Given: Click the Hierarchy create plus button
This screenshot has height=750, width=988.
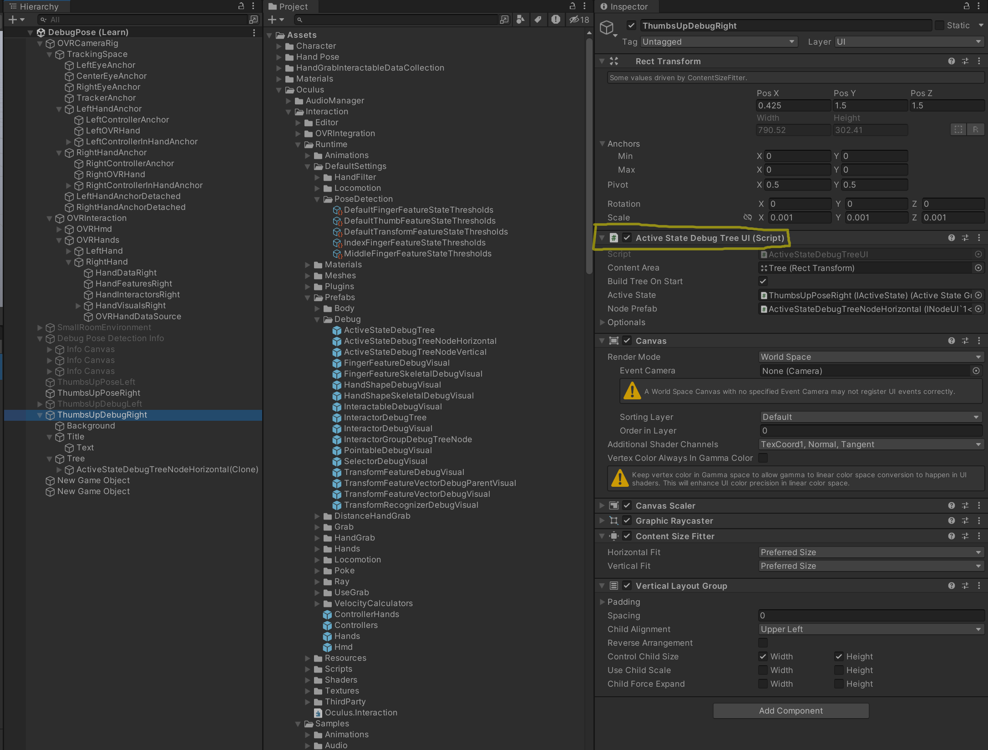Looking at the screenshot, I should [13, 20].
